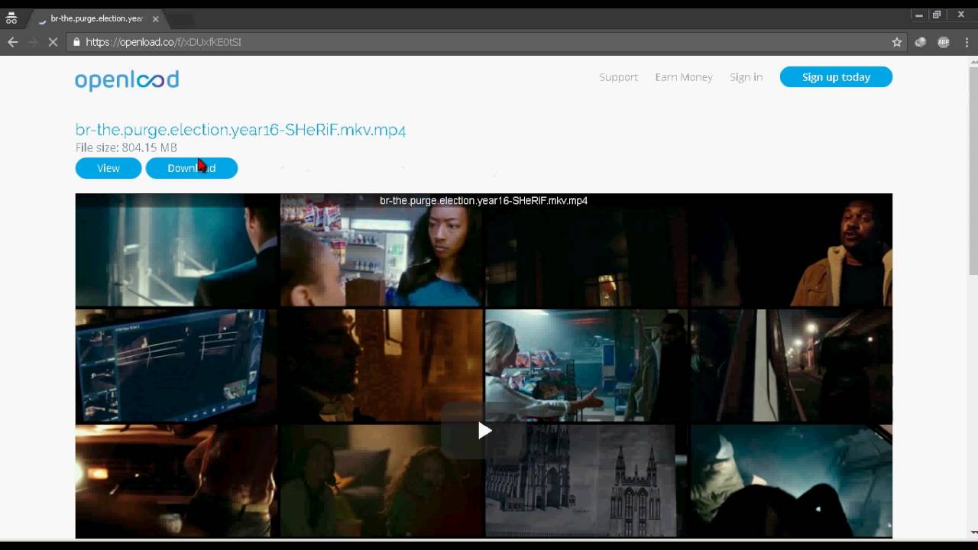This screenshot has height=550, width=978.
Task: Click the File size: 804.15 MB text
Action: point(126,147)
